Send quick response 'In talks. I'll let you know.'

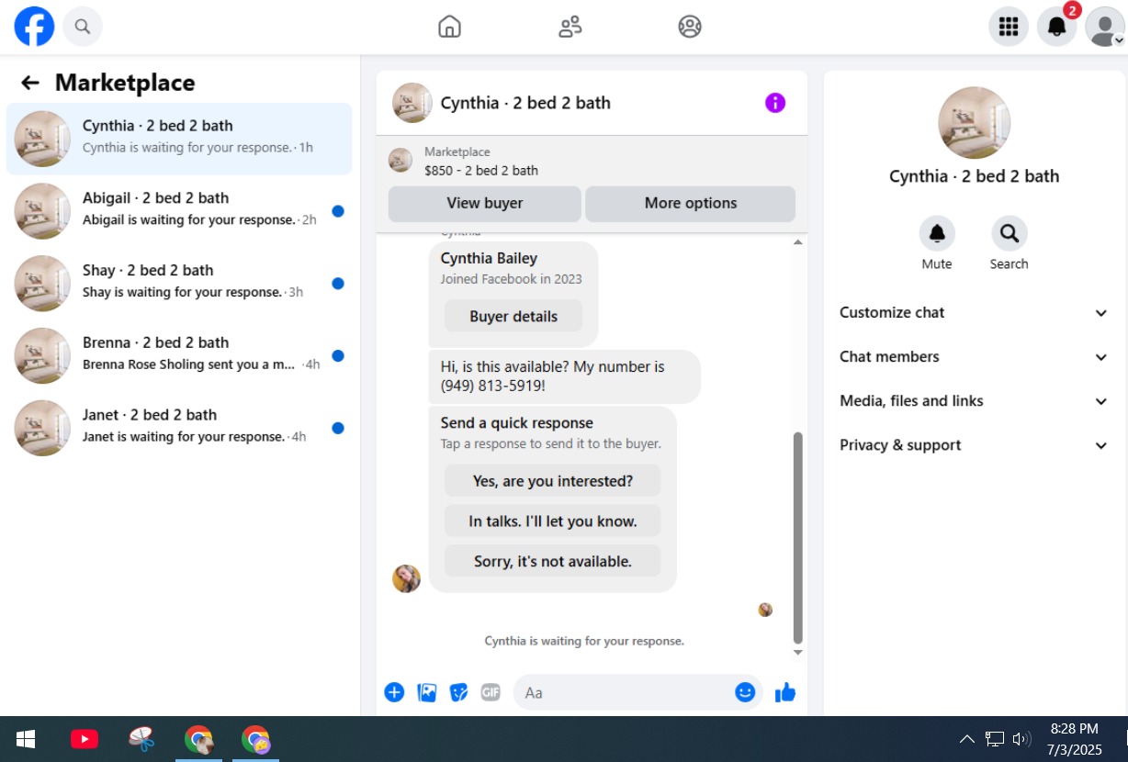[x=553, y=521]
